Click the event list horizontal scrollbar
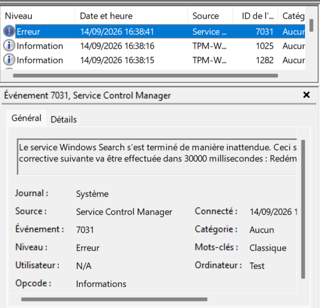Viewport: 320px width, 308px height. click(145, 76)
